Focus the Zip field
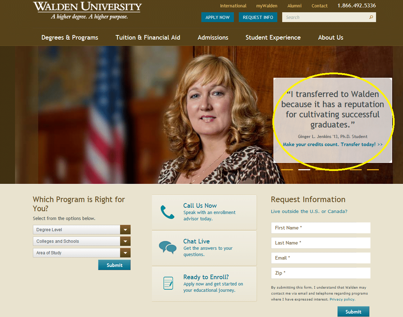The image size is (403, 317). [321, 273]
